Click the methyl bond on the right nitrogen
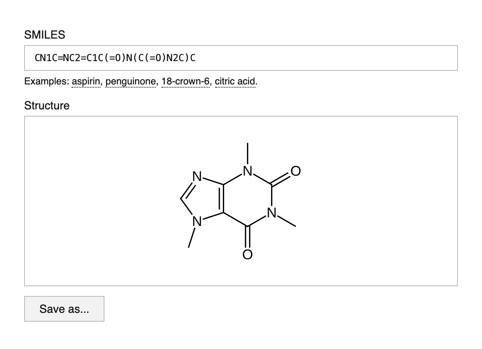The image size is (482, 349). 287,222
